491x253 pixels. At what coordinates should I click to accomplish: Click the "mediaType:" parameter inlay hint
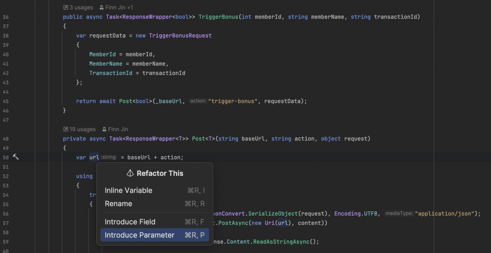click(399, 213)
